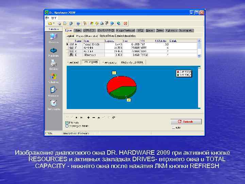Open the Physical (Hard disks) sub-tab
Screen dimensions: 245x184
pyautogui.click(x=87, y=36)
